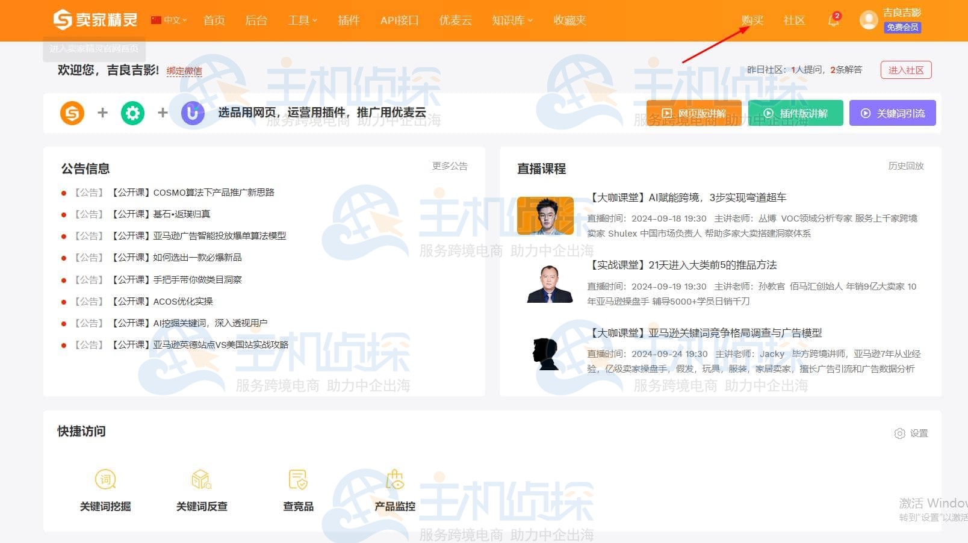Open the 收藏夹 navigation item
Image resolution: width=968 pixels, height=543 pixels.
point(568,20)
